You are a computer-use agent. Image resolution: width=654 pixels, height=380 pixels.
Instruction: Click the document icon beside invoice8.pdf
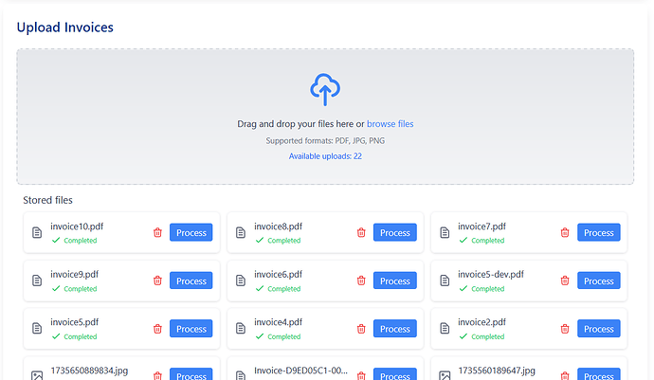click(x=241, y=232)
